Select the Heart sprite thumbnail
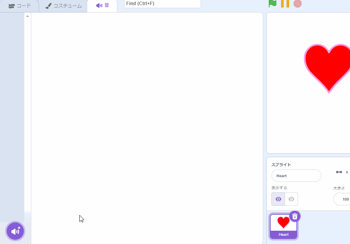 coord(283,226)
